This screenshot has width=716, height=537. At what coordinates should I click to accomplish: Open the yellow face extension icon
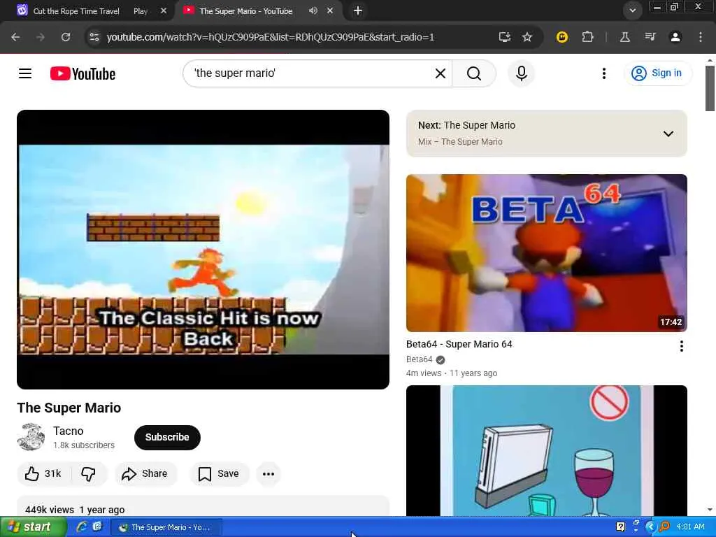coord(562,37)
